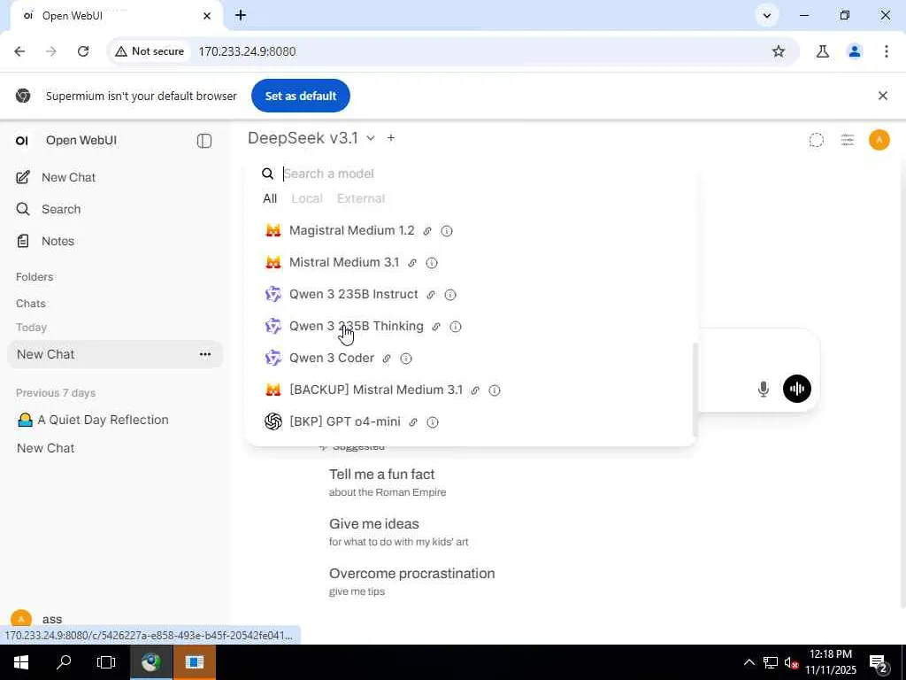Choose Overcome procrastination suggestion
Viewport: 906px width, 680px height.
click(411, 582)
